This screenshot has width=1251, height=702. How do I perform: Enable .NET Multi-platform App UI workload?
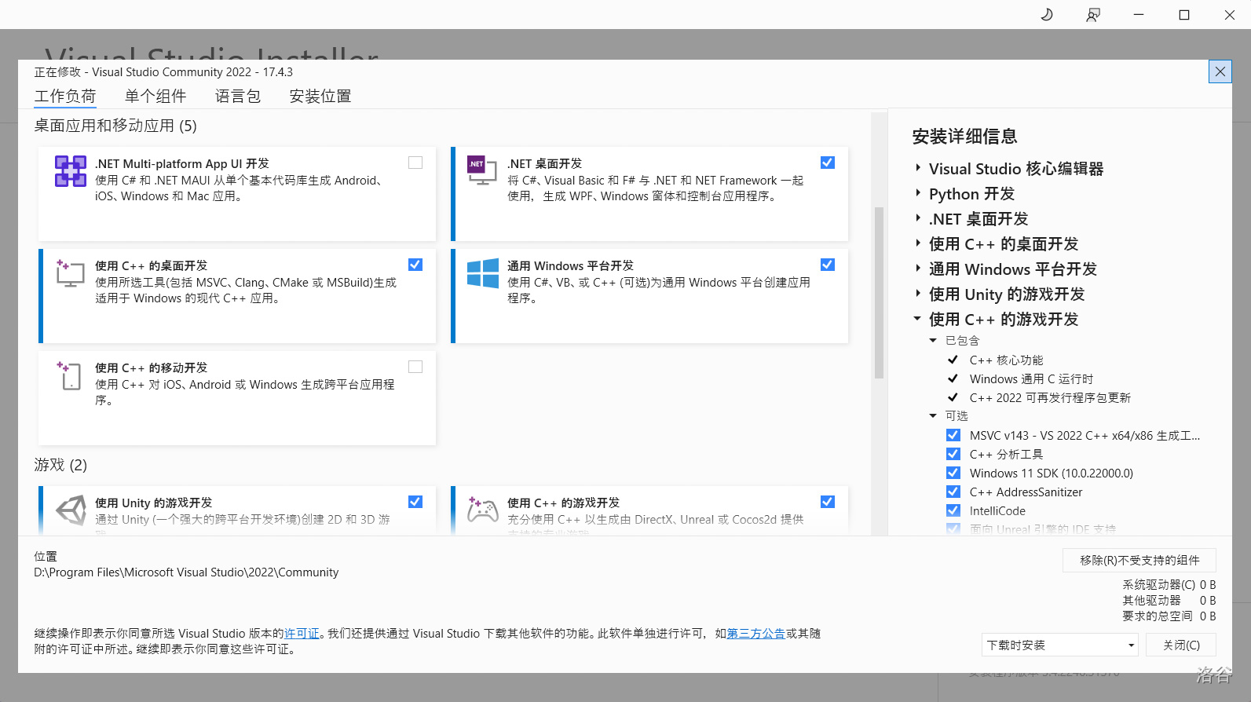415,163
